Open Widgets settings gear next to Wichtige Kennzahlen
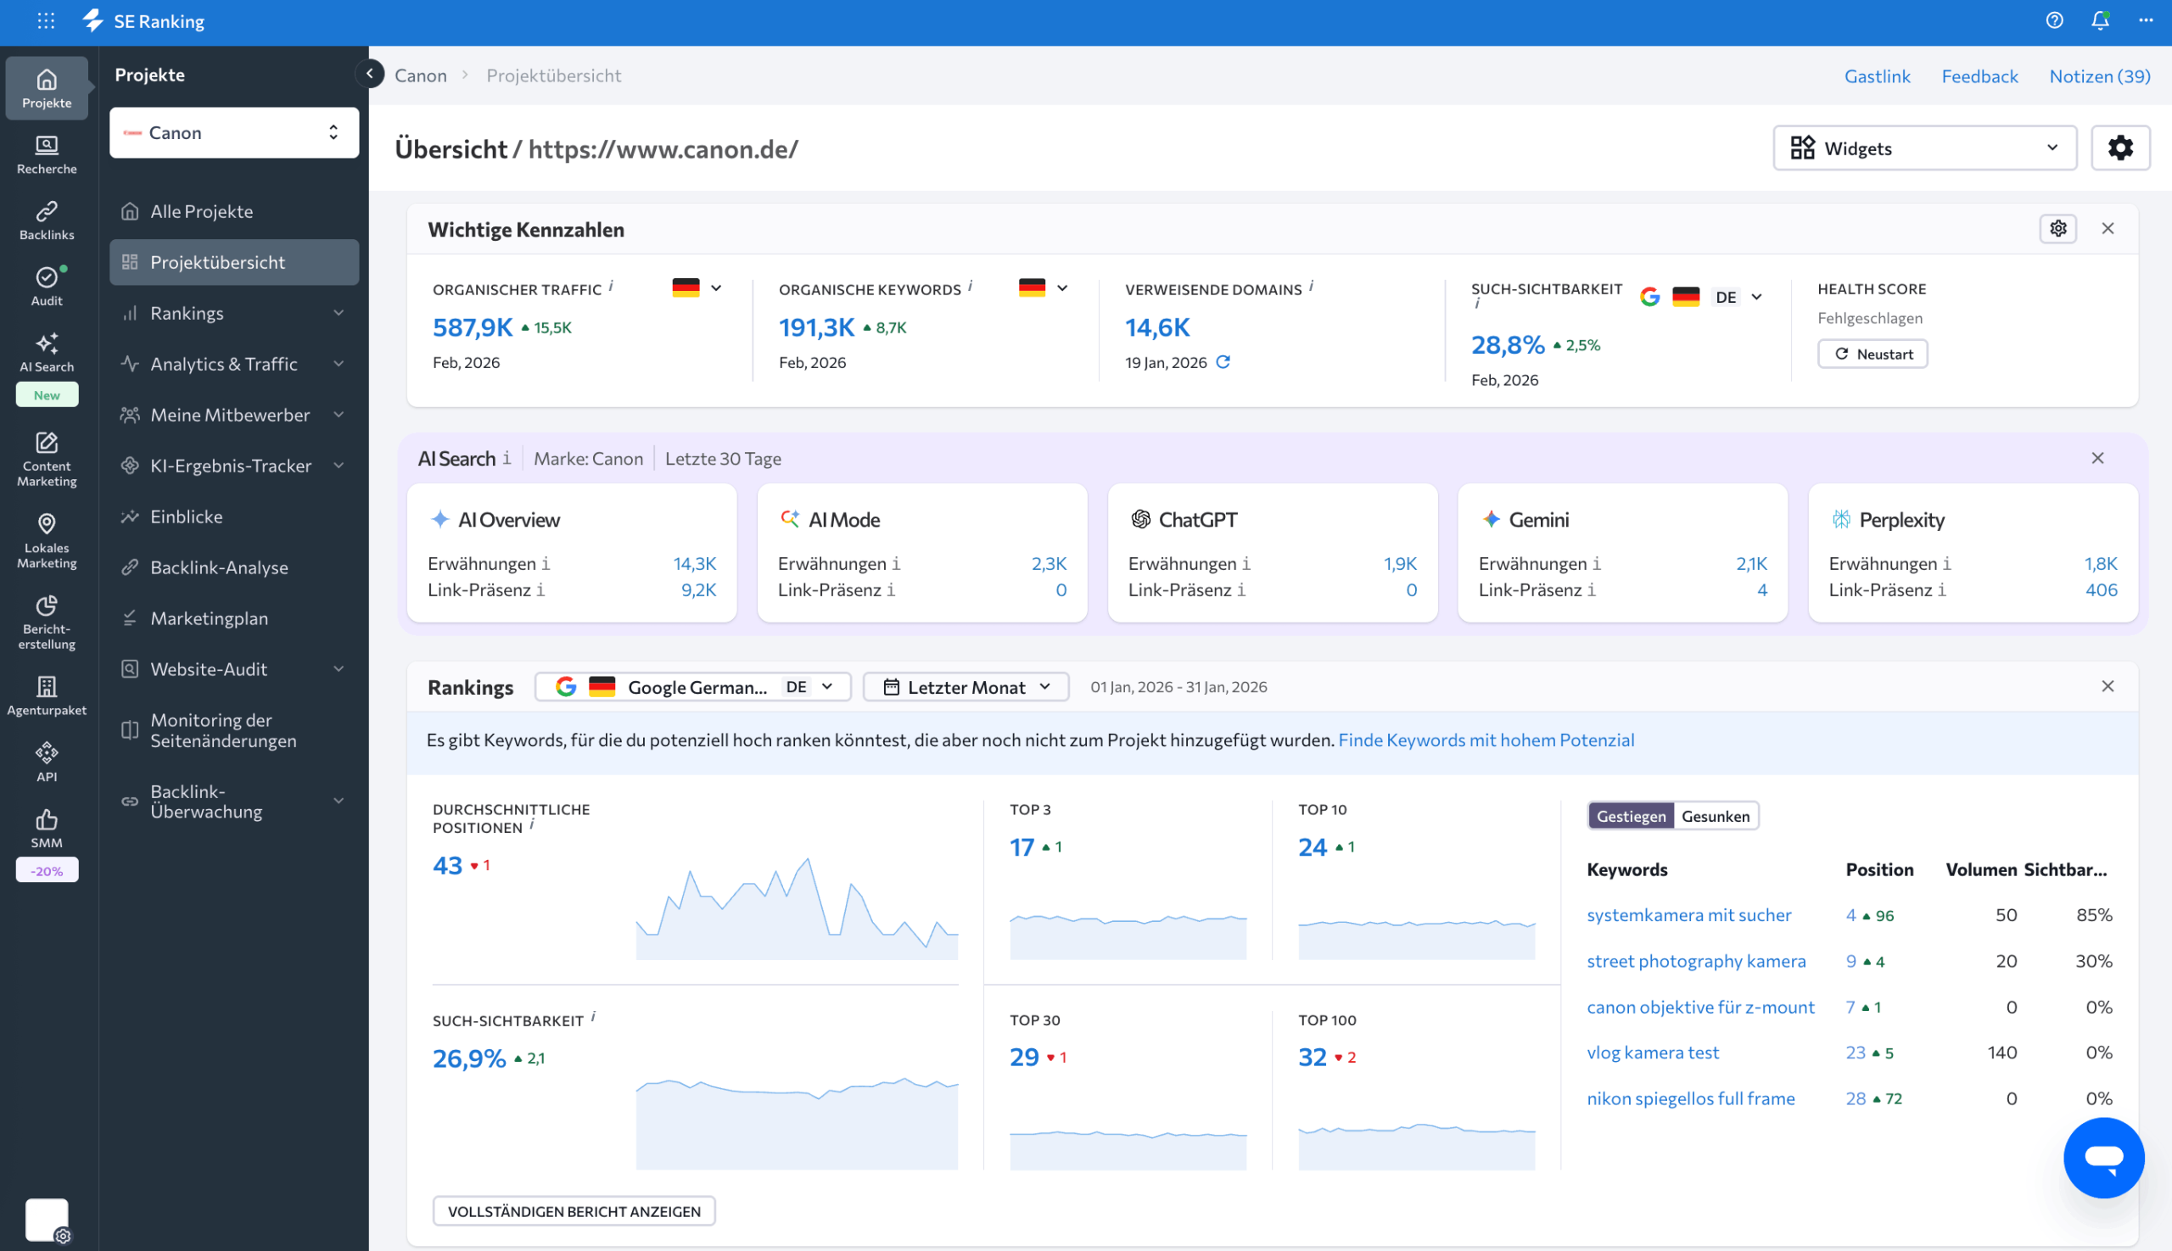Image resolution: width=2172 pixels, height=1251 pixels. pyautogui.click(x=2057, y=228)
